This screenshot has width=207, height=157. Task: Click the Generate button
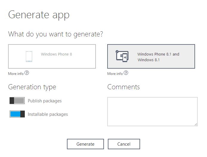tap(85, 144)
